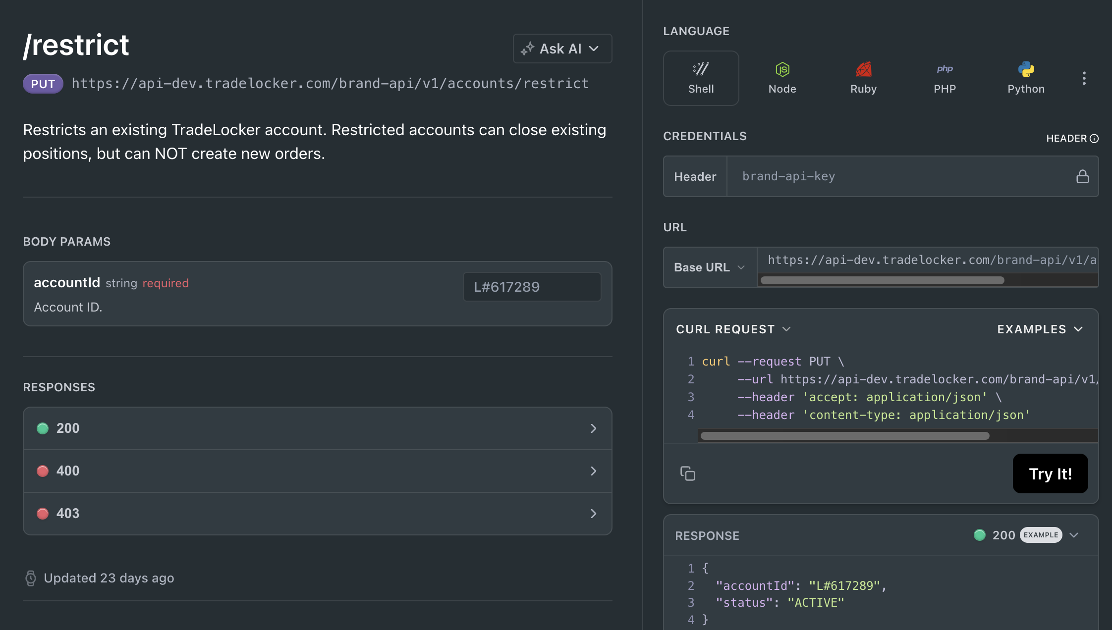
Task: Click the Base URL text field
Action: point(928,260)
